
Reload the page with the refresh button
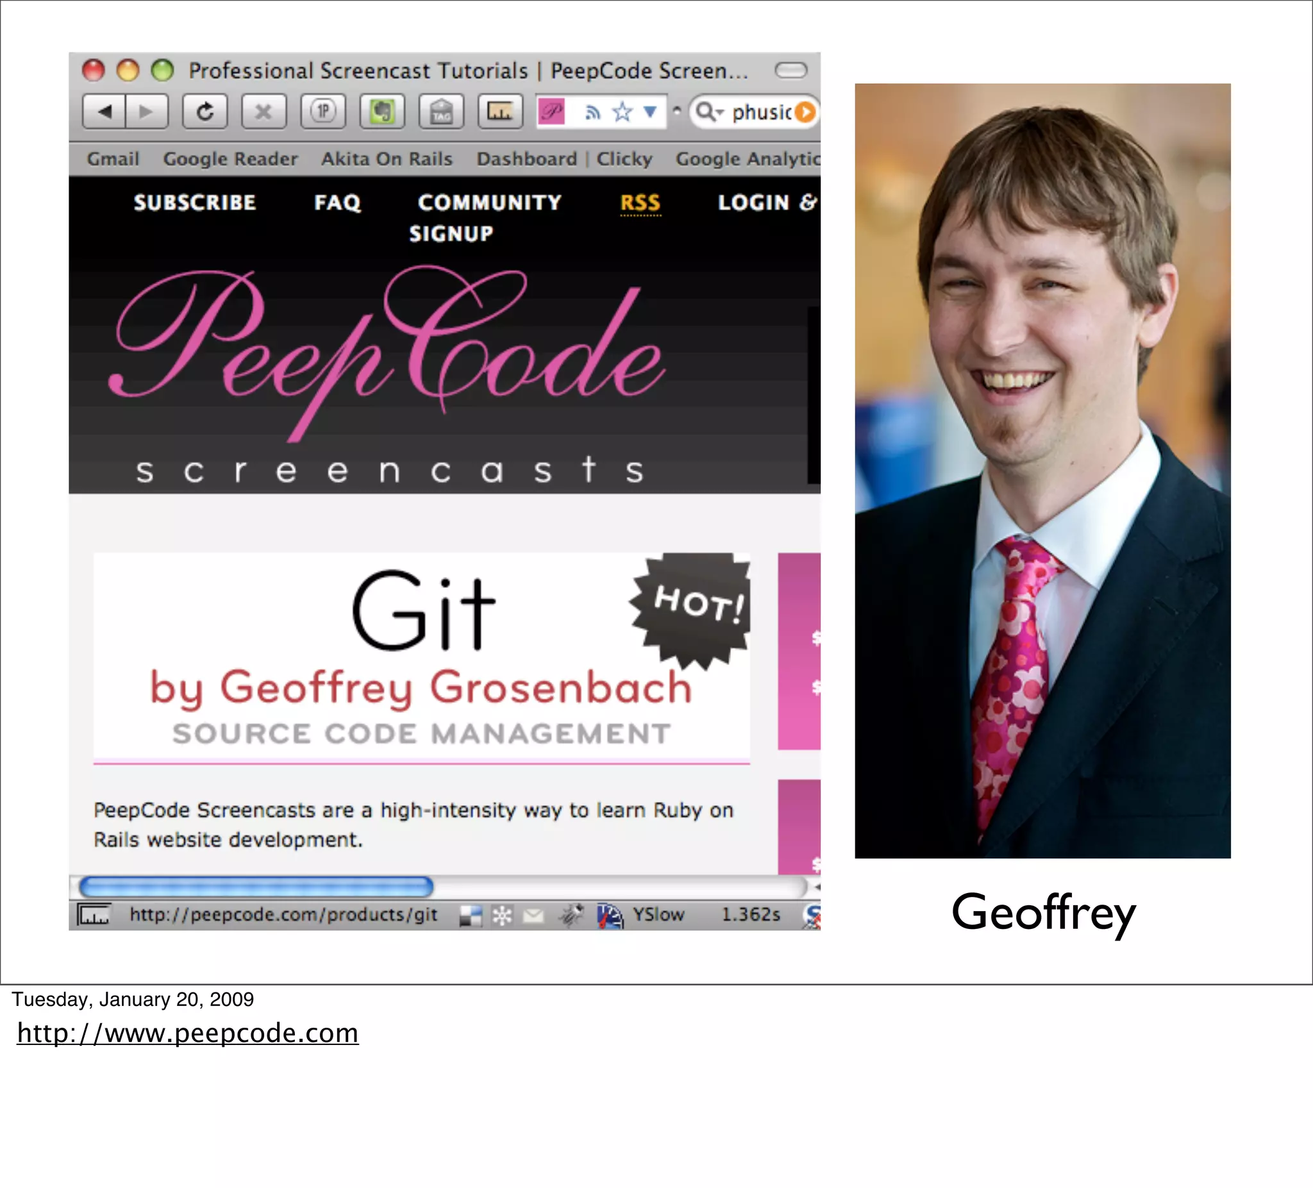click(205, 112)
